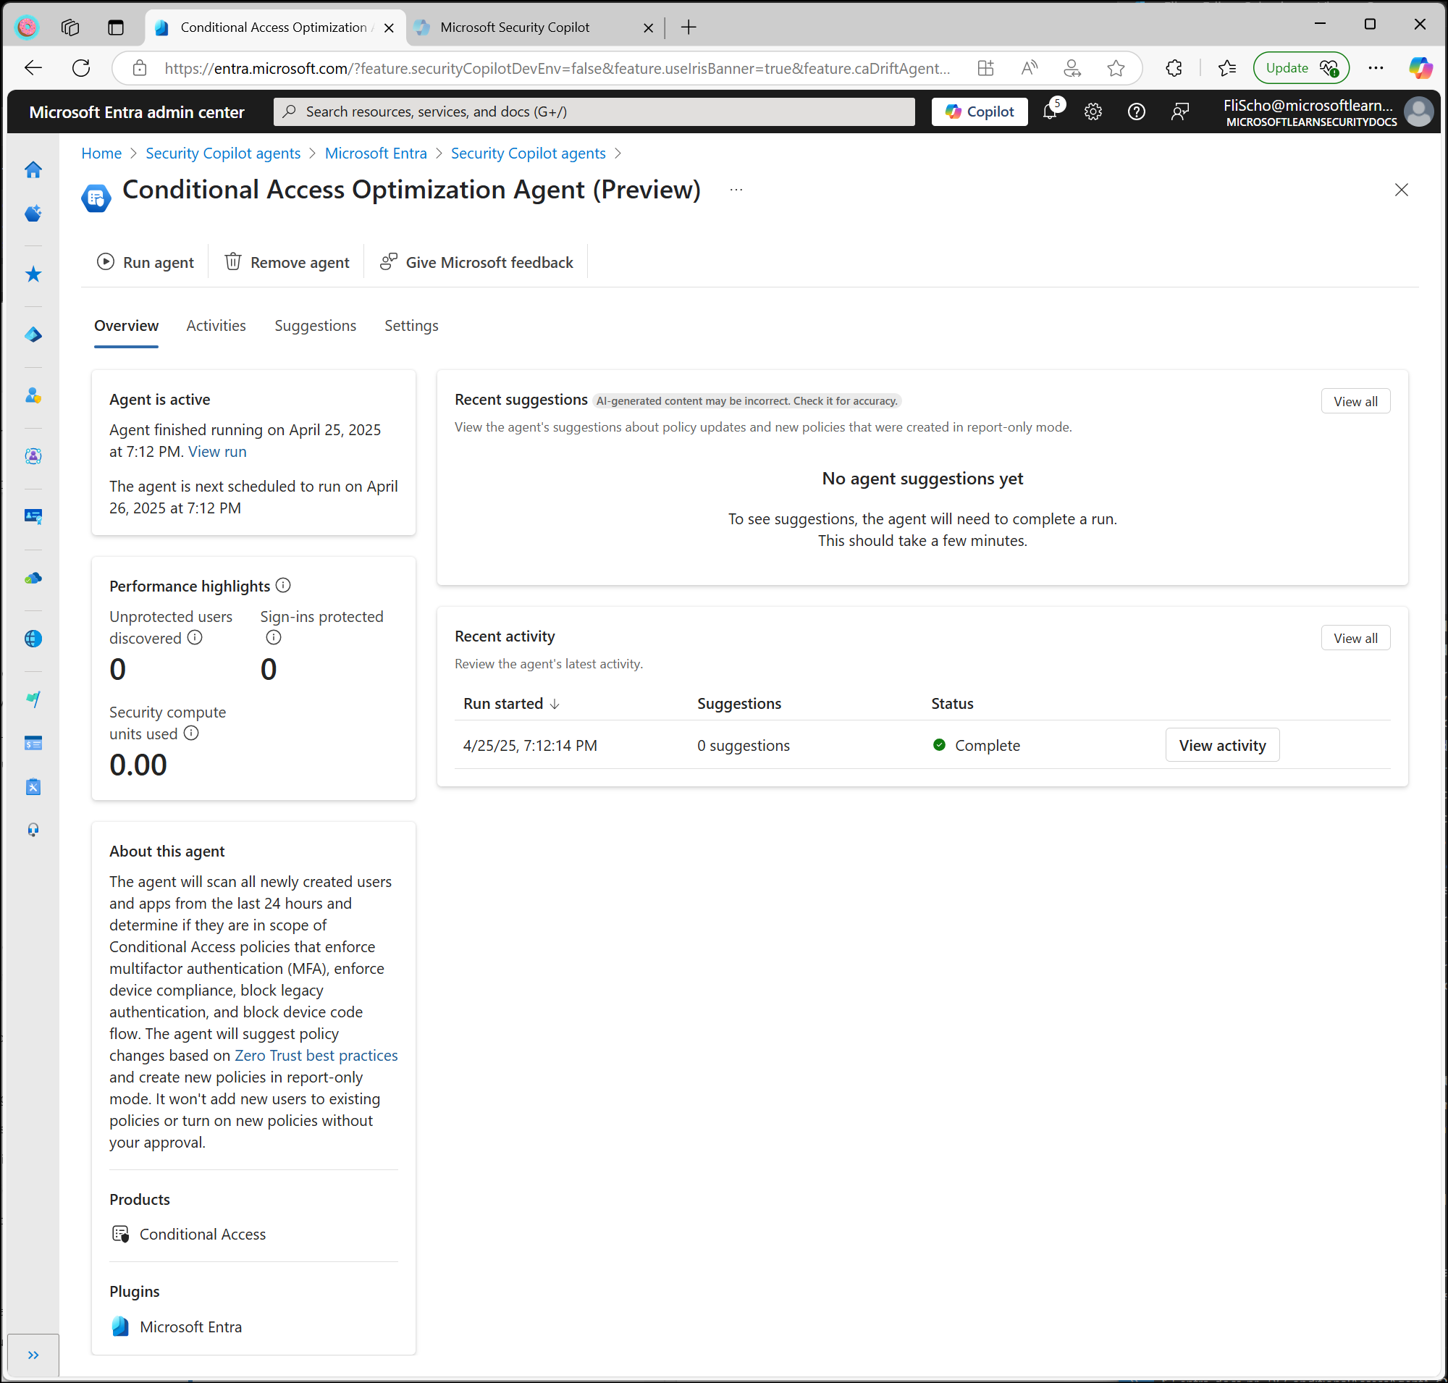Viewport: 1448px width, 1383px height.
Task: Click info icon beside Security compute units used
Action: click(191, 733)
